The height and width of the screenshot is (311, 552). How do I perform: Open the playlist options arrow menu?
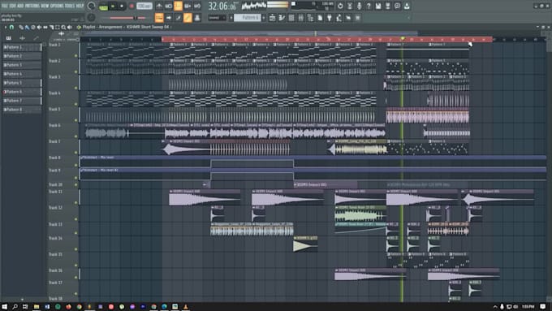6,27
